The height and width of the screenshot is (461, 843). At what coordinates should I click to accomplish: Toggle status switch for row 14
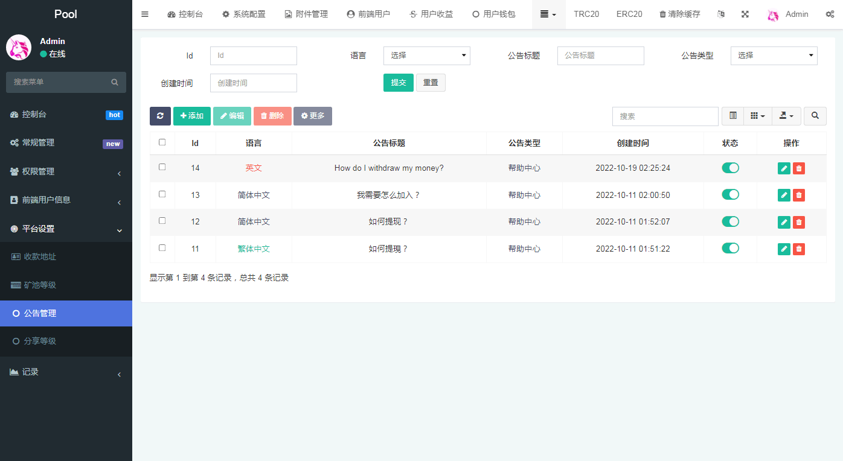click(730, 168)
